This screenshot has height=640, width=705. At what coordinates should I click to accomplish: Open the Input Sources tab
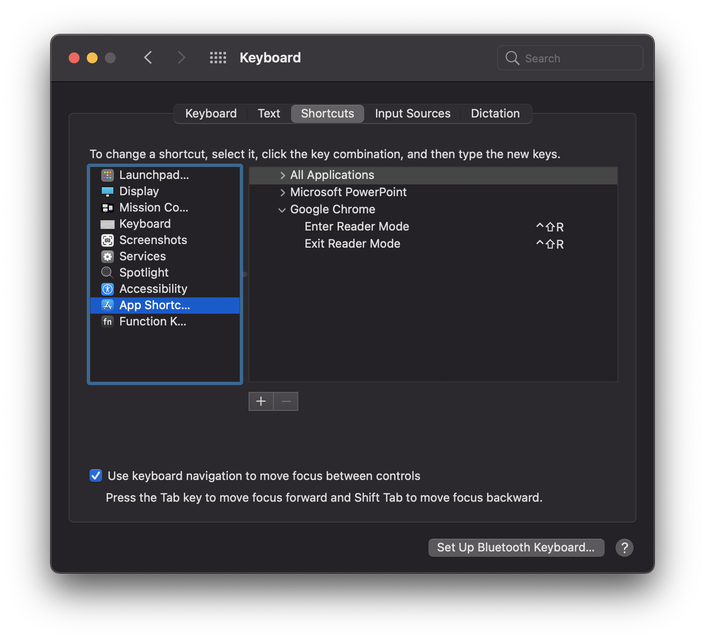pyautogui.click(x=413, y=113)
